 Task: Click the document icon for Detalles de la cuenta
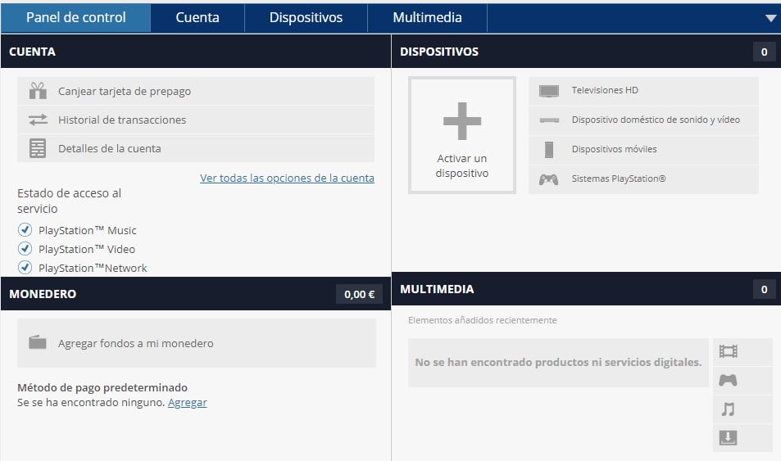click(38, 148)
